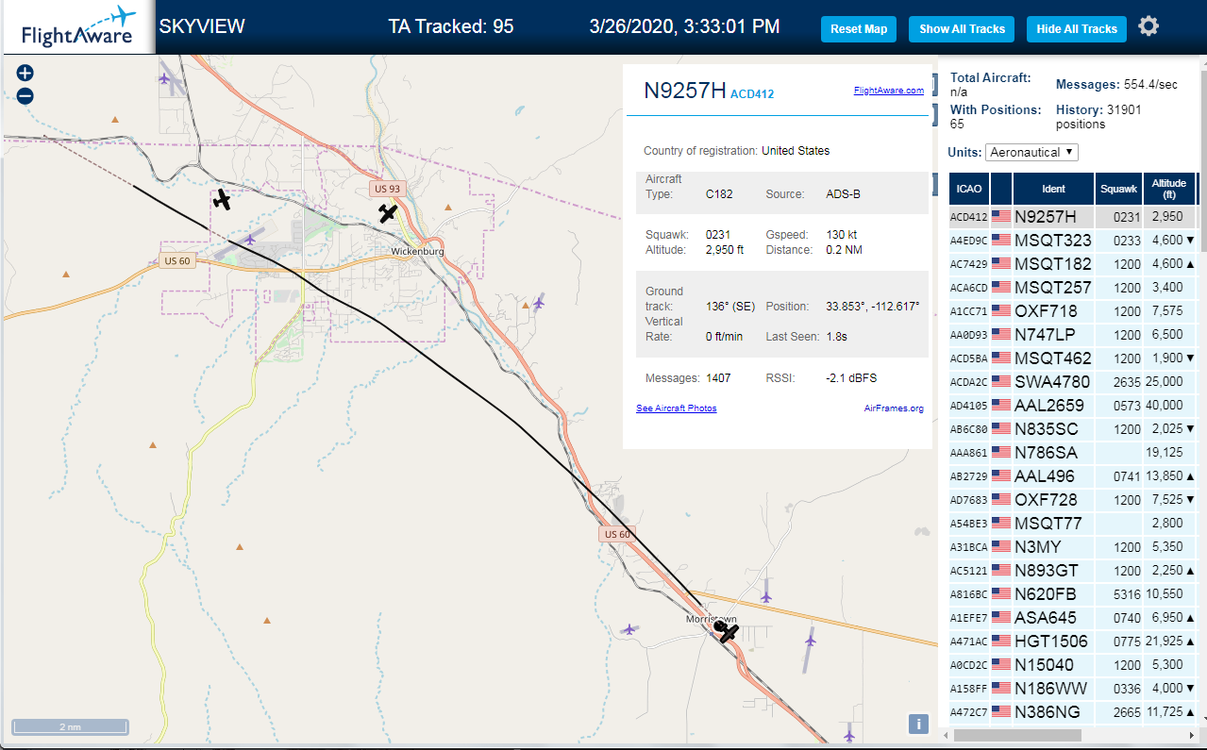This screenshot has width=1207, height=750.
Task: Open See Aircraft Photos link
Action: (676, 408)
